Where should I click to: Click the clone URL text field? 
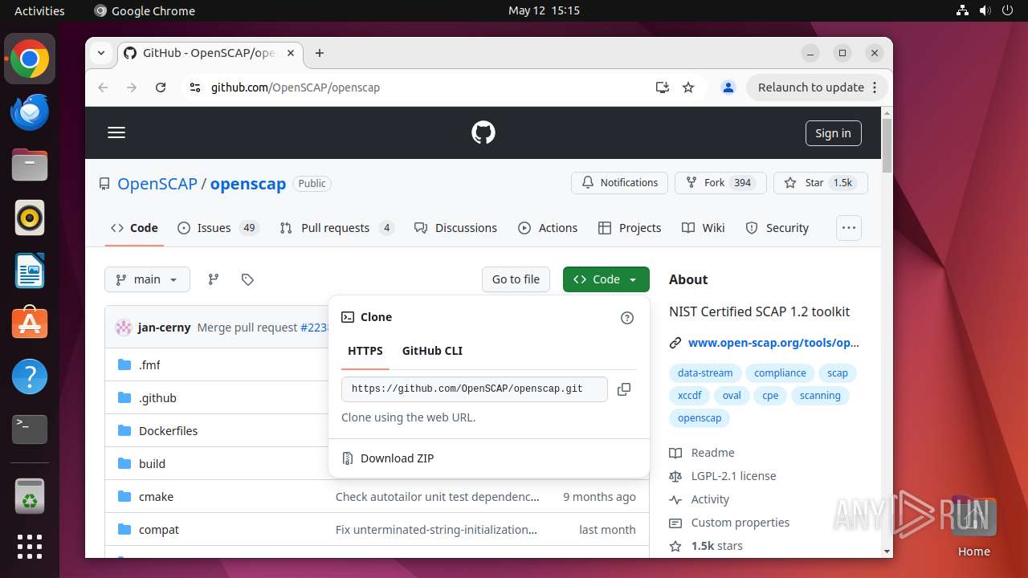[475, 389]
